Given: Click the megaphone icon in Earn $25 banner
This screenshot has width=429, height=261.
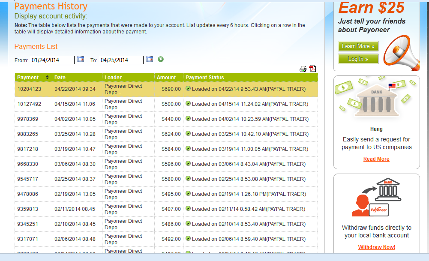Looking at the screenshot, I should (401, 53).
